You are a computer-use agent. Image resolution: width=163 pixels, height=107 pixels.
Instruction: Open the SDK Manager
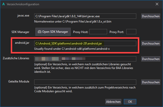click(x=53, y=32)
